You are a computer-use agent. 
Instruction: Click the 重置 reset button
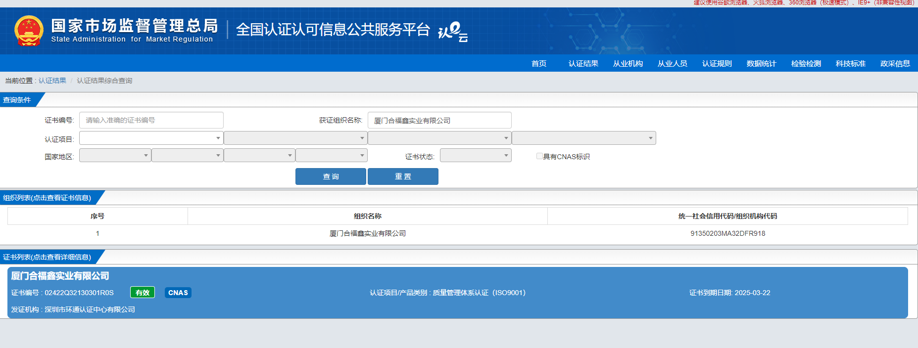tap(403, 176)
